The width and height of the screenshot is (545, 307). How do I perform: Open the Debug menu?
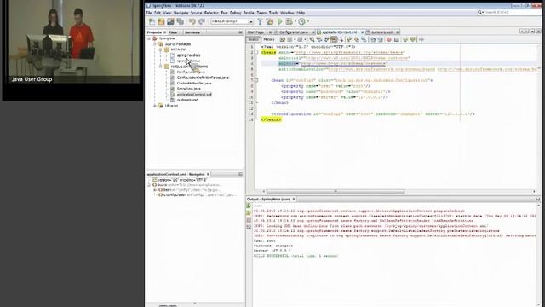coord(235,13)
